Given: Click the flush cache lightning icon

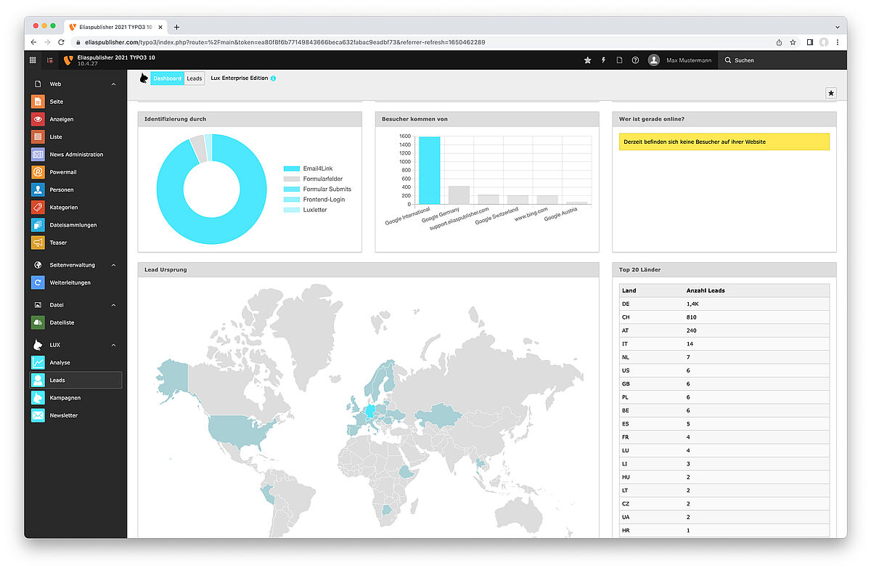Looking at the screenshot, I should click(603, 60).
